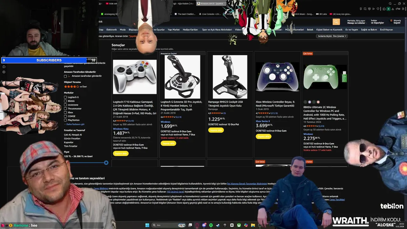Add Logitech F710 Gamepad to cart

tap(121, 154)
